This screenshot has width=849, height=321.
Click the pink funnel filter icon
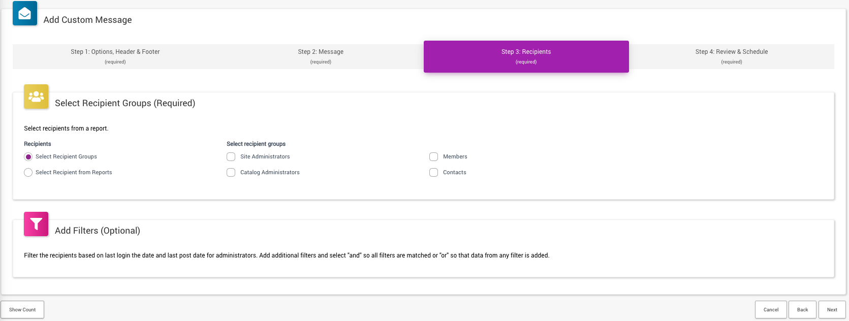point(36,224)
